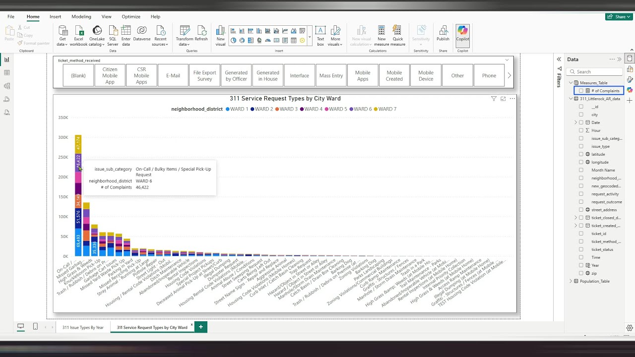Check the latitude field checkbox
Viewport: 635px width, 357px height.
click(x=581, y=154)
